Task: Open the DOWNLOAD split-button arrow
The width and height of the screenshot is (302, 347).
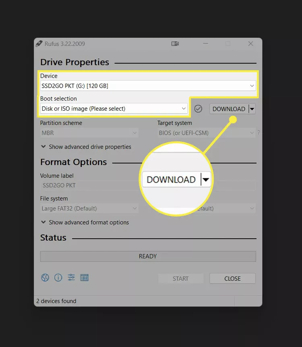Action: point(252,109)
